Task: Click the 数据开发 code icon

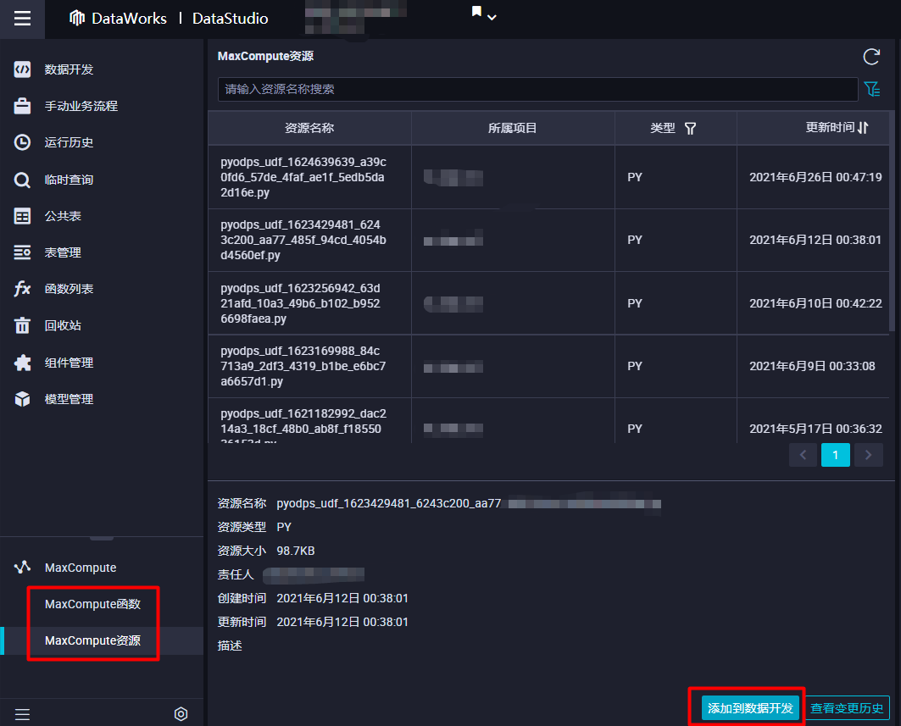Action: pos(22,69)
